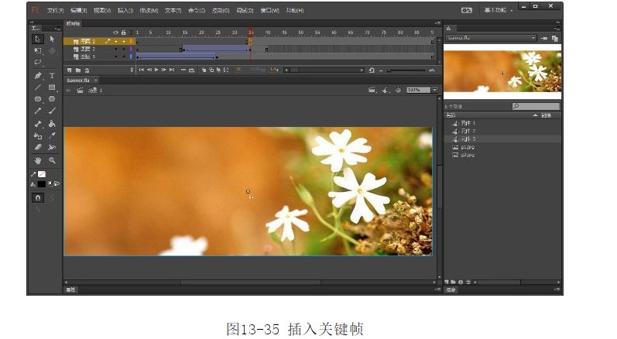Screen dimensions: 617x339
Task: Click the black fill color swatch
Action: 42,184
